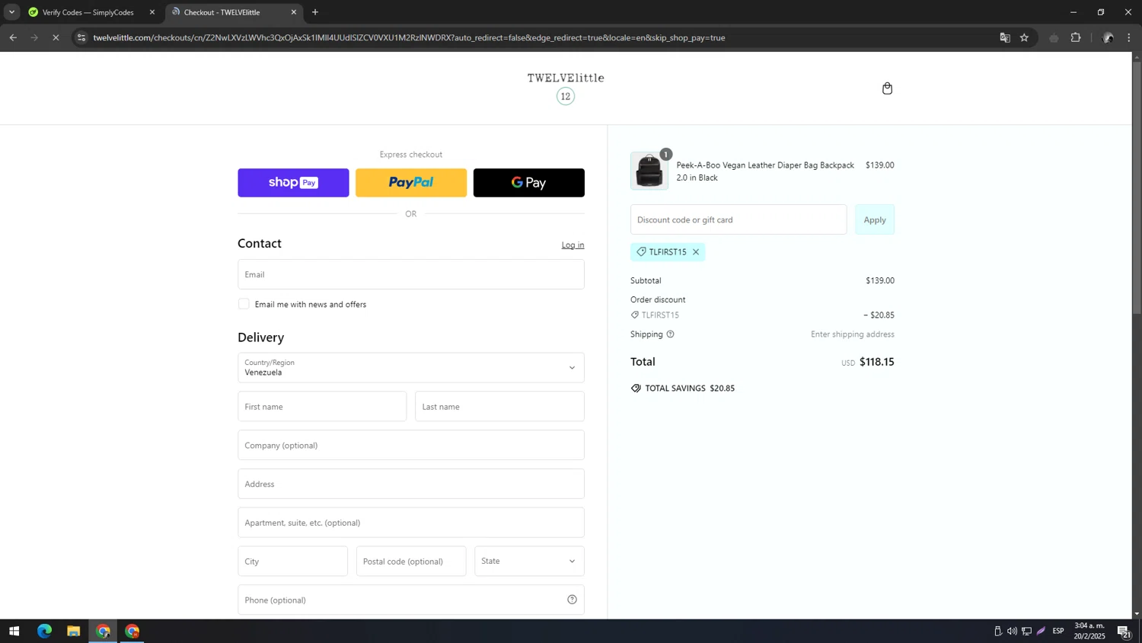Click the phone number help icon
The height and width of the screenshot is (643, 1142).
[x=572, y=600]
